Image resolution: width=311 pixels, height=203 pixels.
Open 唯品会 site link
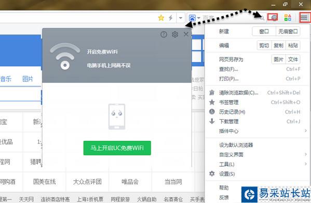(130, 182)
